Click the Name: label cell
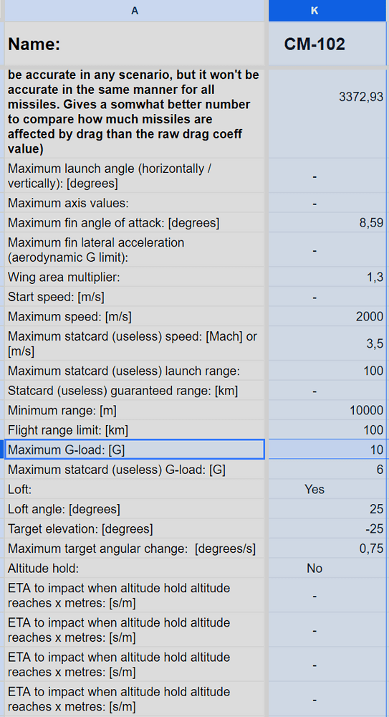The height and width of the screenshot is (717, 389). click(135, 44)
